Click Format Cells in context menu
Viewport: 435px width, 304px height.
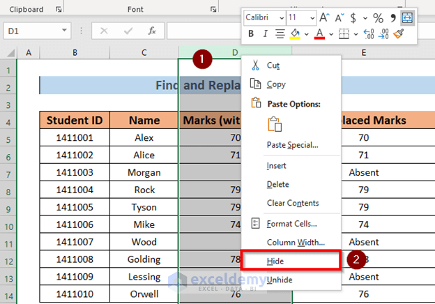(x=291, y=224)
